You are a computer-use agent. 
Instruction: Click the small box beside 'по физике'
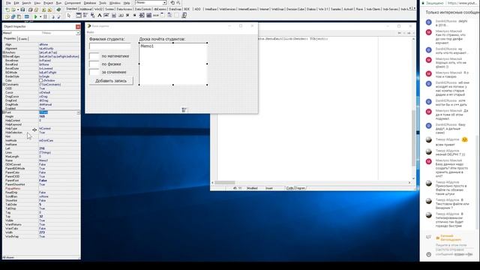tap(94, 64)
